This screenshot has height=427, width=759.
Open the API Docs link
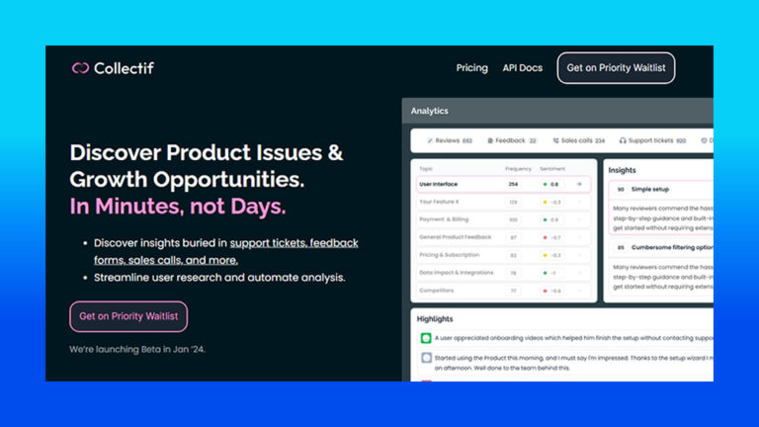[522, 68]
